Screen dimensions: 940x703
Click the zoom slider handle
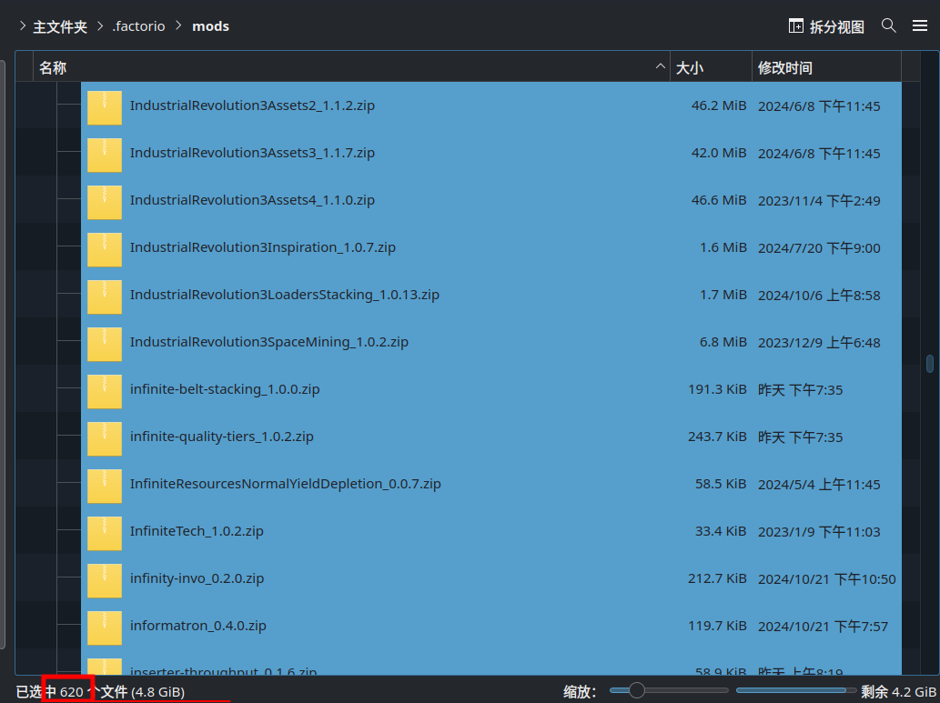point(637,691)
